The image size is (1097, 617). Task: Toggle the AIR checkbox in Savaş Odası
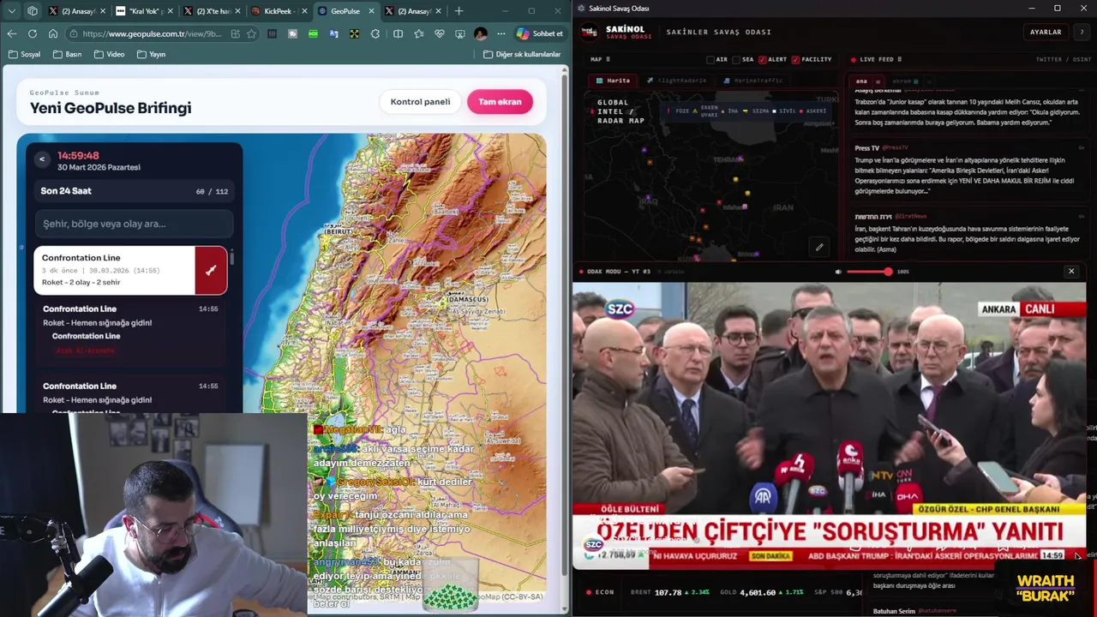click(710, 59)
